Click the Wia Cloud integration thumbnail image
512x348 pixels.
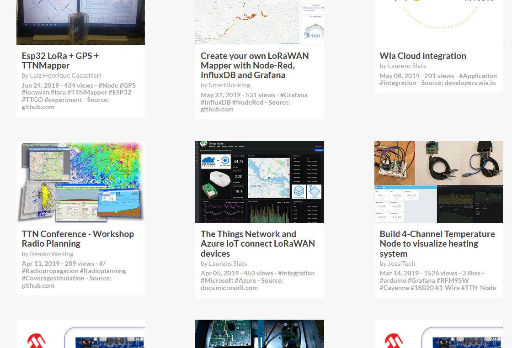pyautogui.click(x=438, y=22)
